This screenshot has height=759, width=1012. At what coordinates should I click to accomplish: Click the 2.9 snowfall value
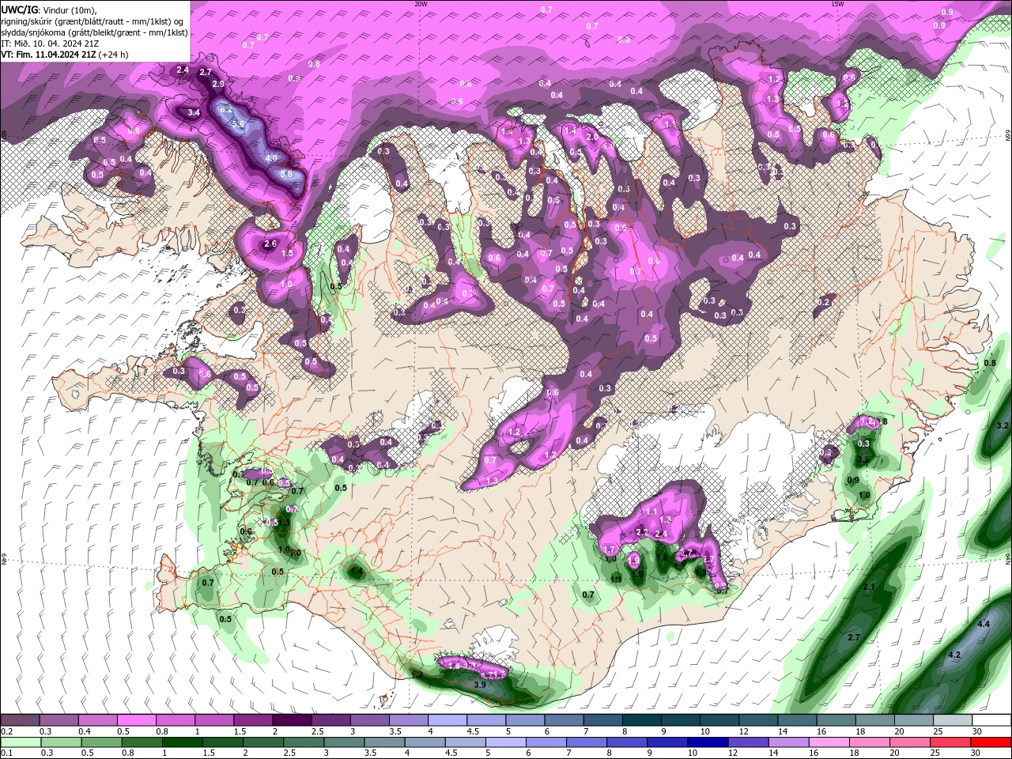(x=218, y=84)
